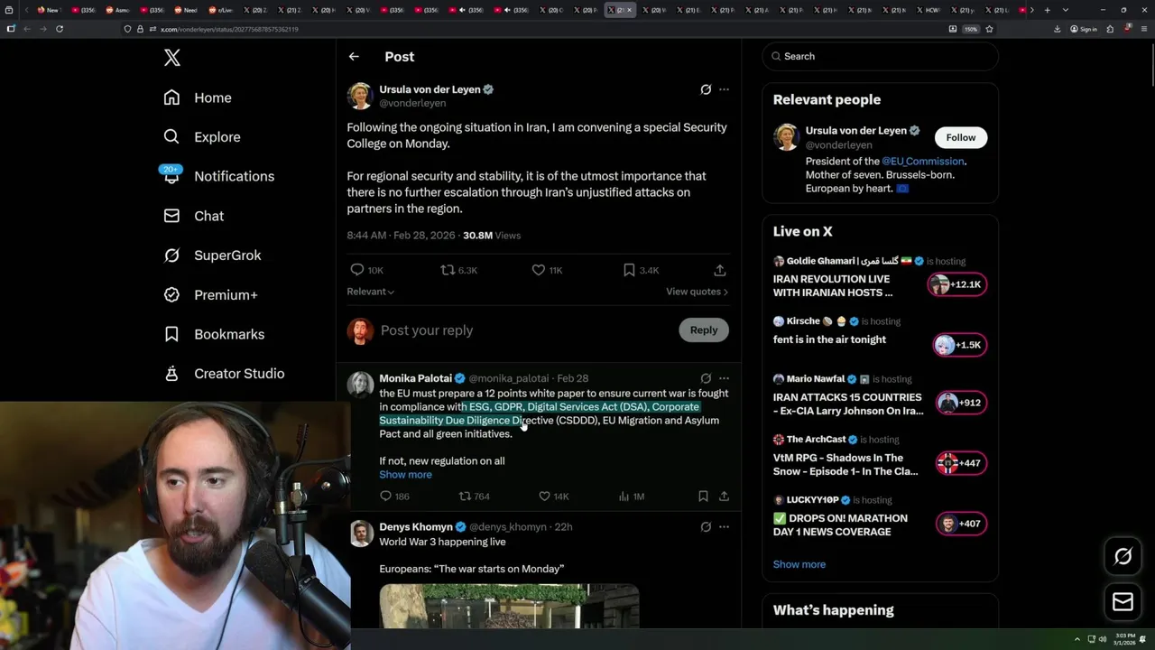Click the 150% zoom level indicator
Screen dimensions: 1155x650
point(971,29)
